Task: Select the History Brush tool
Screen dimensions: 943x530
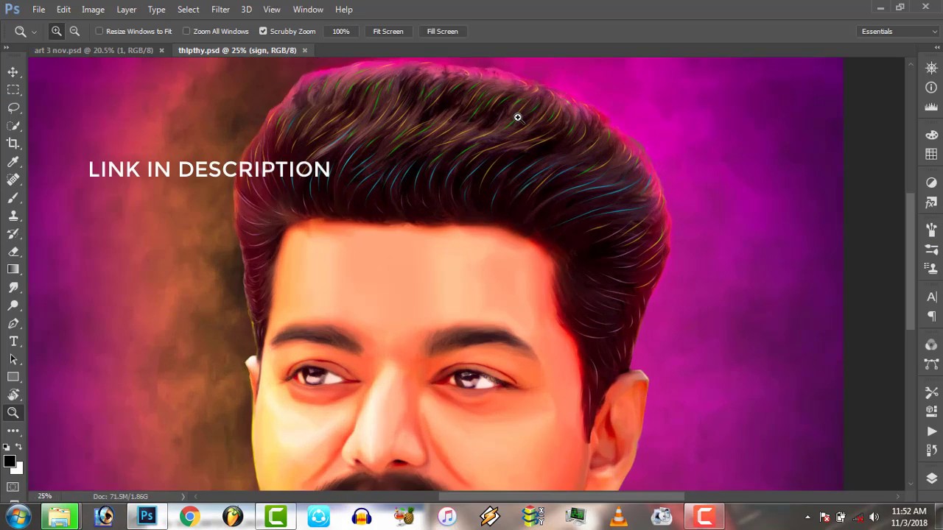Action: 13,233
